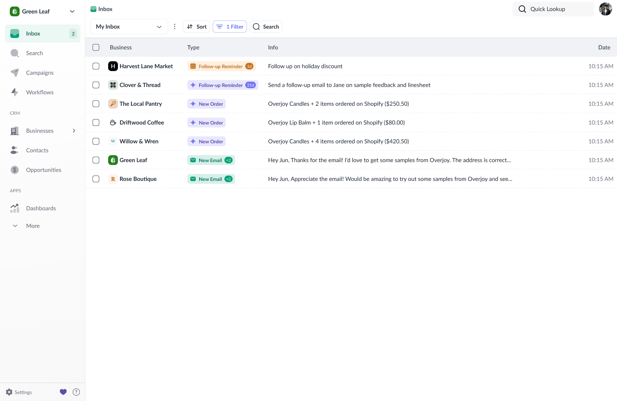
Task: Click the Contacts people icon
Action: point(15,150)
